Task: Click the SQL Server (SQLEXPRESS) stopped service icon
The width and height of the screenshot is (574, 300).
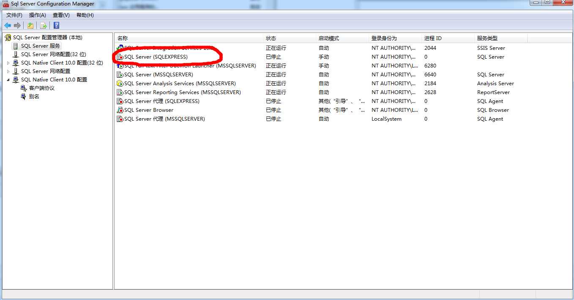Action: [x=120, y=57]
